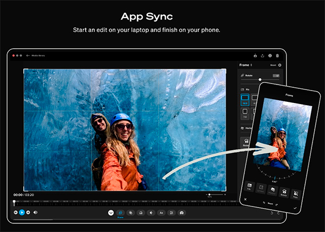Click the export/share icon in top bar

click(262, 55)
